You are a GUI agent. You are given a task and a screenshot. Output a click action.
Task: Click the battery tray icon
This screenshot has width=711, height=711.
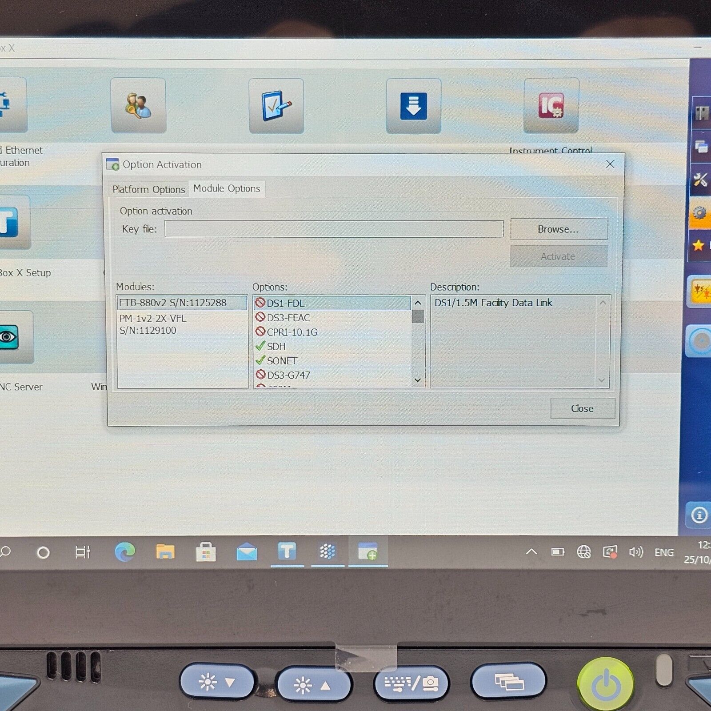pyautogui.click(x=558, y=552)
